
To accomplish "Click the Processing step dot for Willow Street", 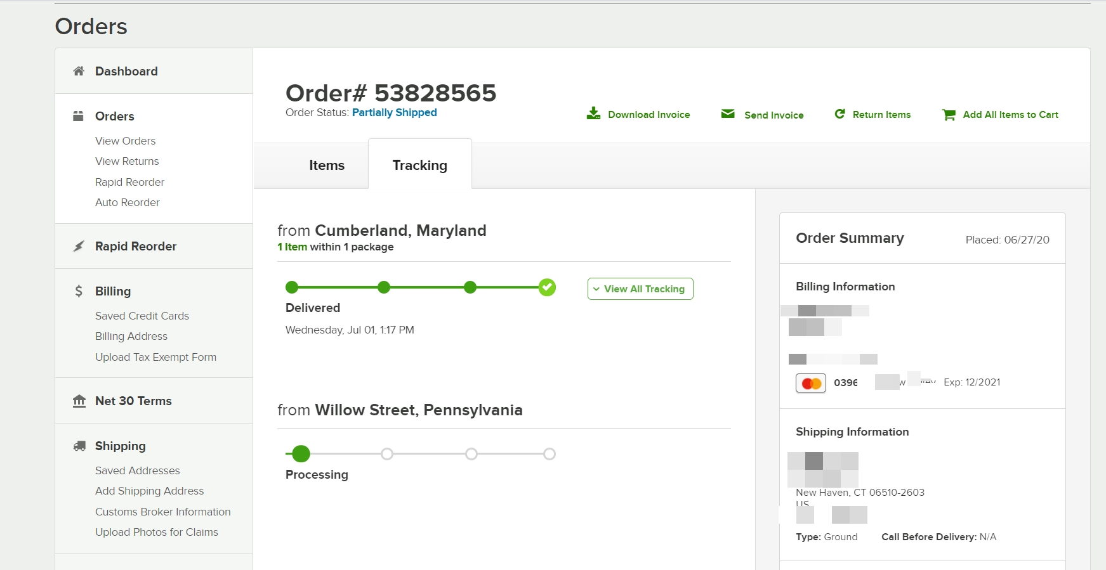I will point(301,454).
